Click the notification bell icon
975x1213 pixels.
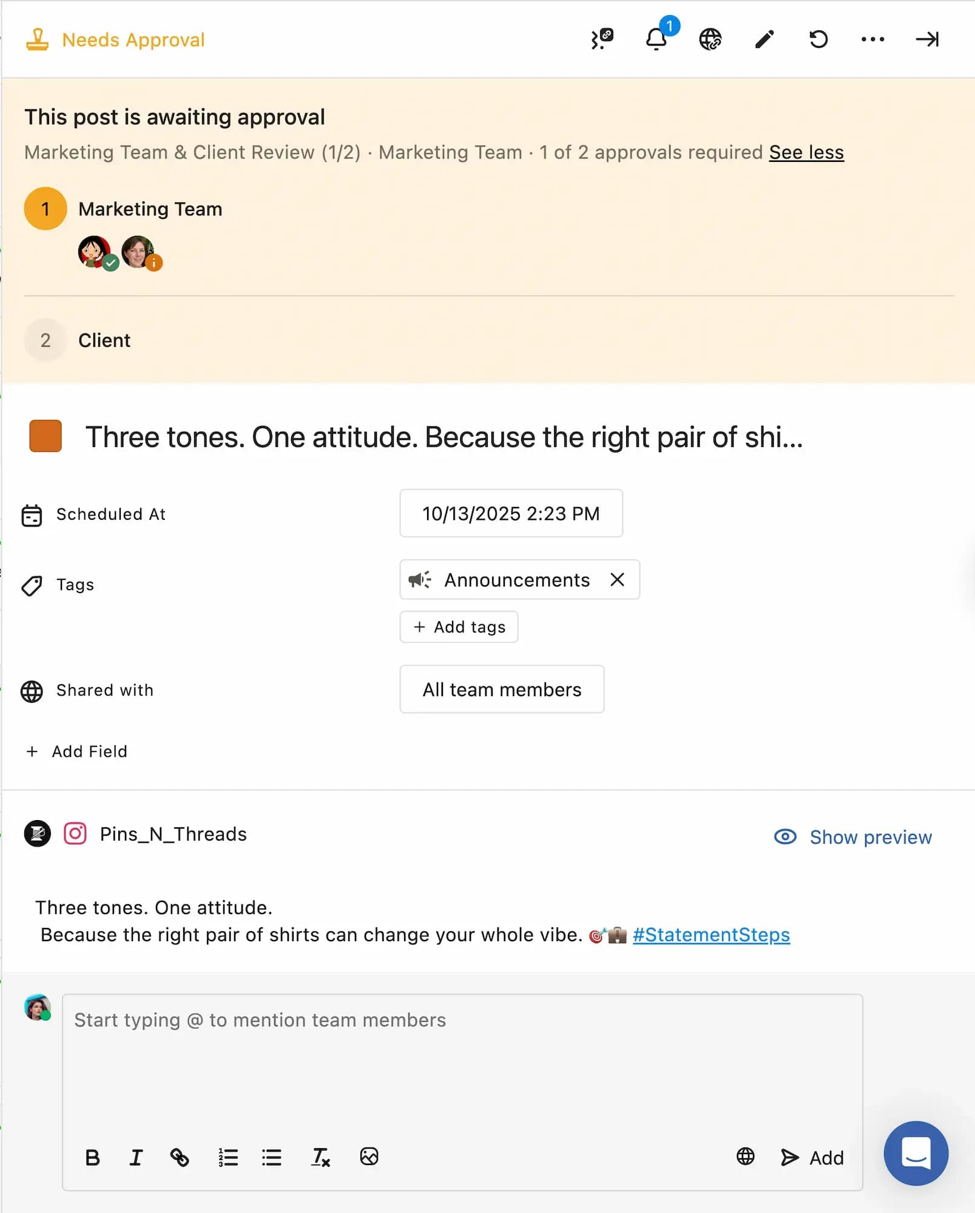point(656,39)
